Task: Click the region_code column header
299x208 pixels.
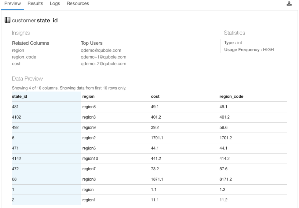Action: (x=231, y=96)
